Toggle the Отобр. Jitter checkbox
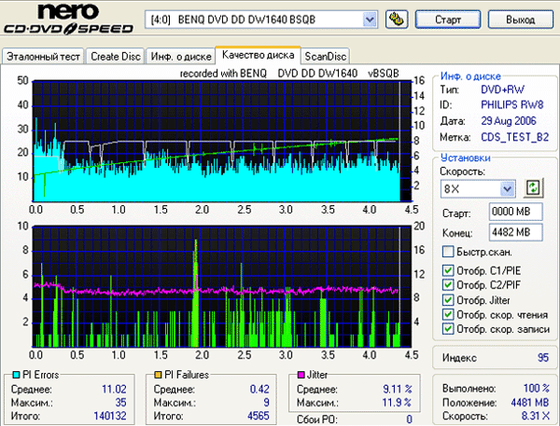 448,300
